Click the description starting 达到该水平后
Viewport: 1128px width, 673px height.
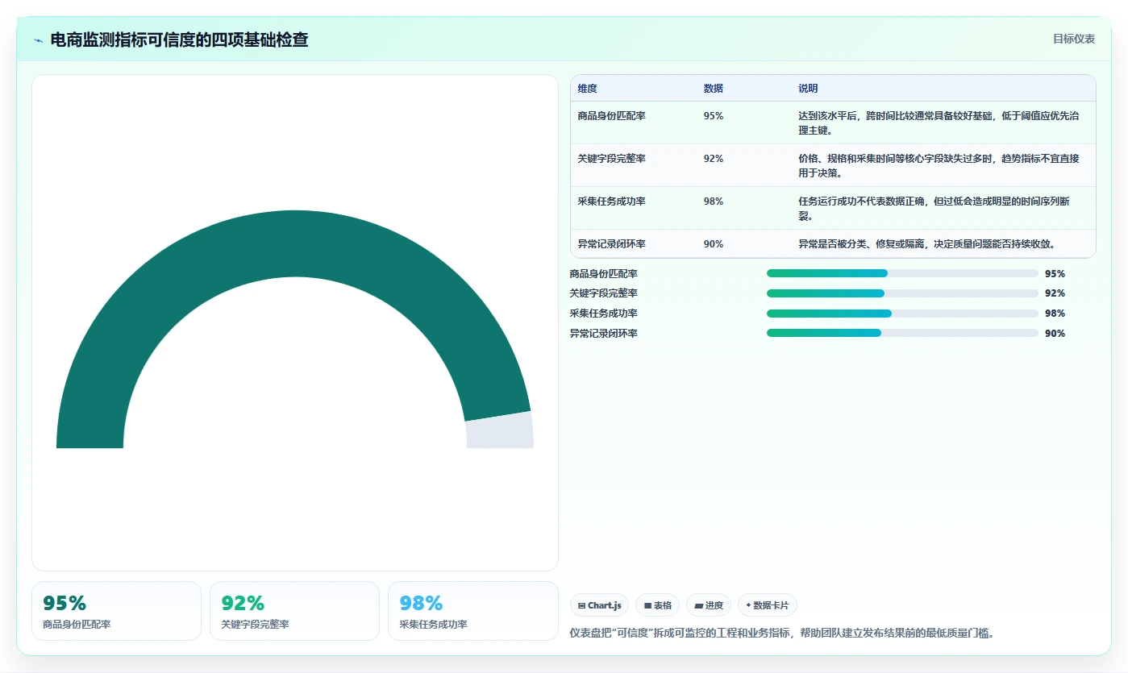click(x=939, y=123)
